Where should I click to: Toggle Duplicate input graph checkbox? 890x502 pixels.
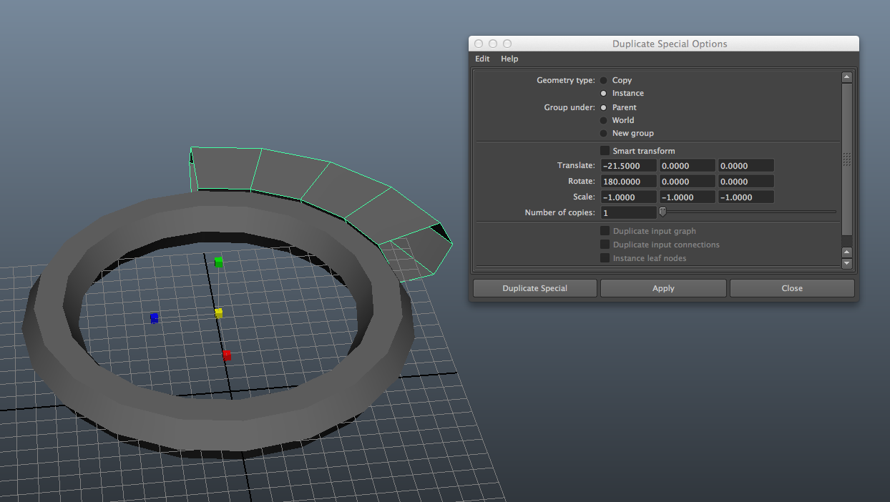pyautogui.click(x=605, y=231)
